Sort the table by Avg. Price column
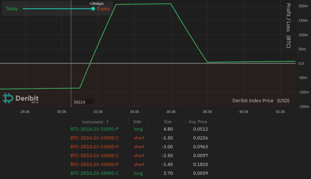 [x=198, y=122]
